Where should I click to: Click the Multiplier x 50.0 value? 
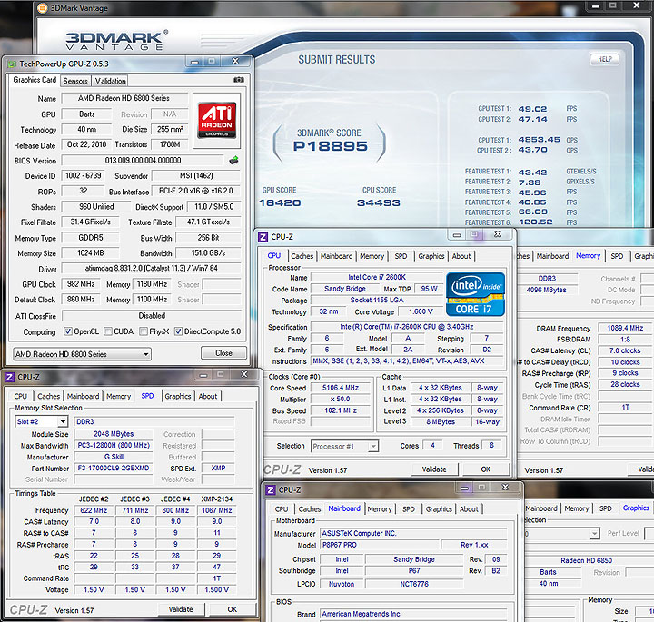click(x=341, y=399)
